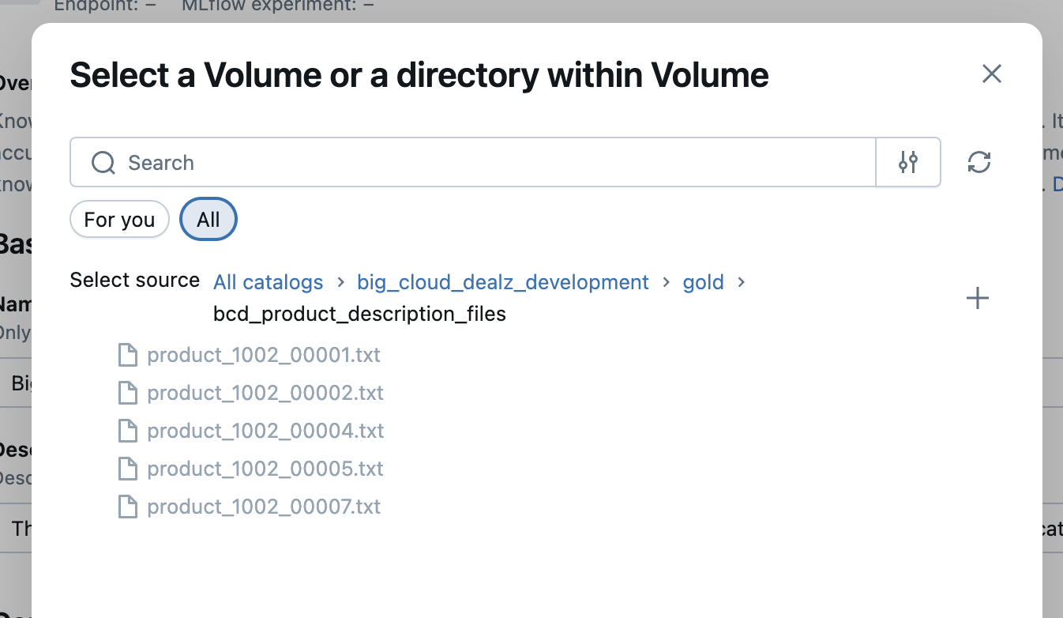Select product_1002_00004.txt file name
This screenshot has width=1063, height=618.
coord(265,431)
